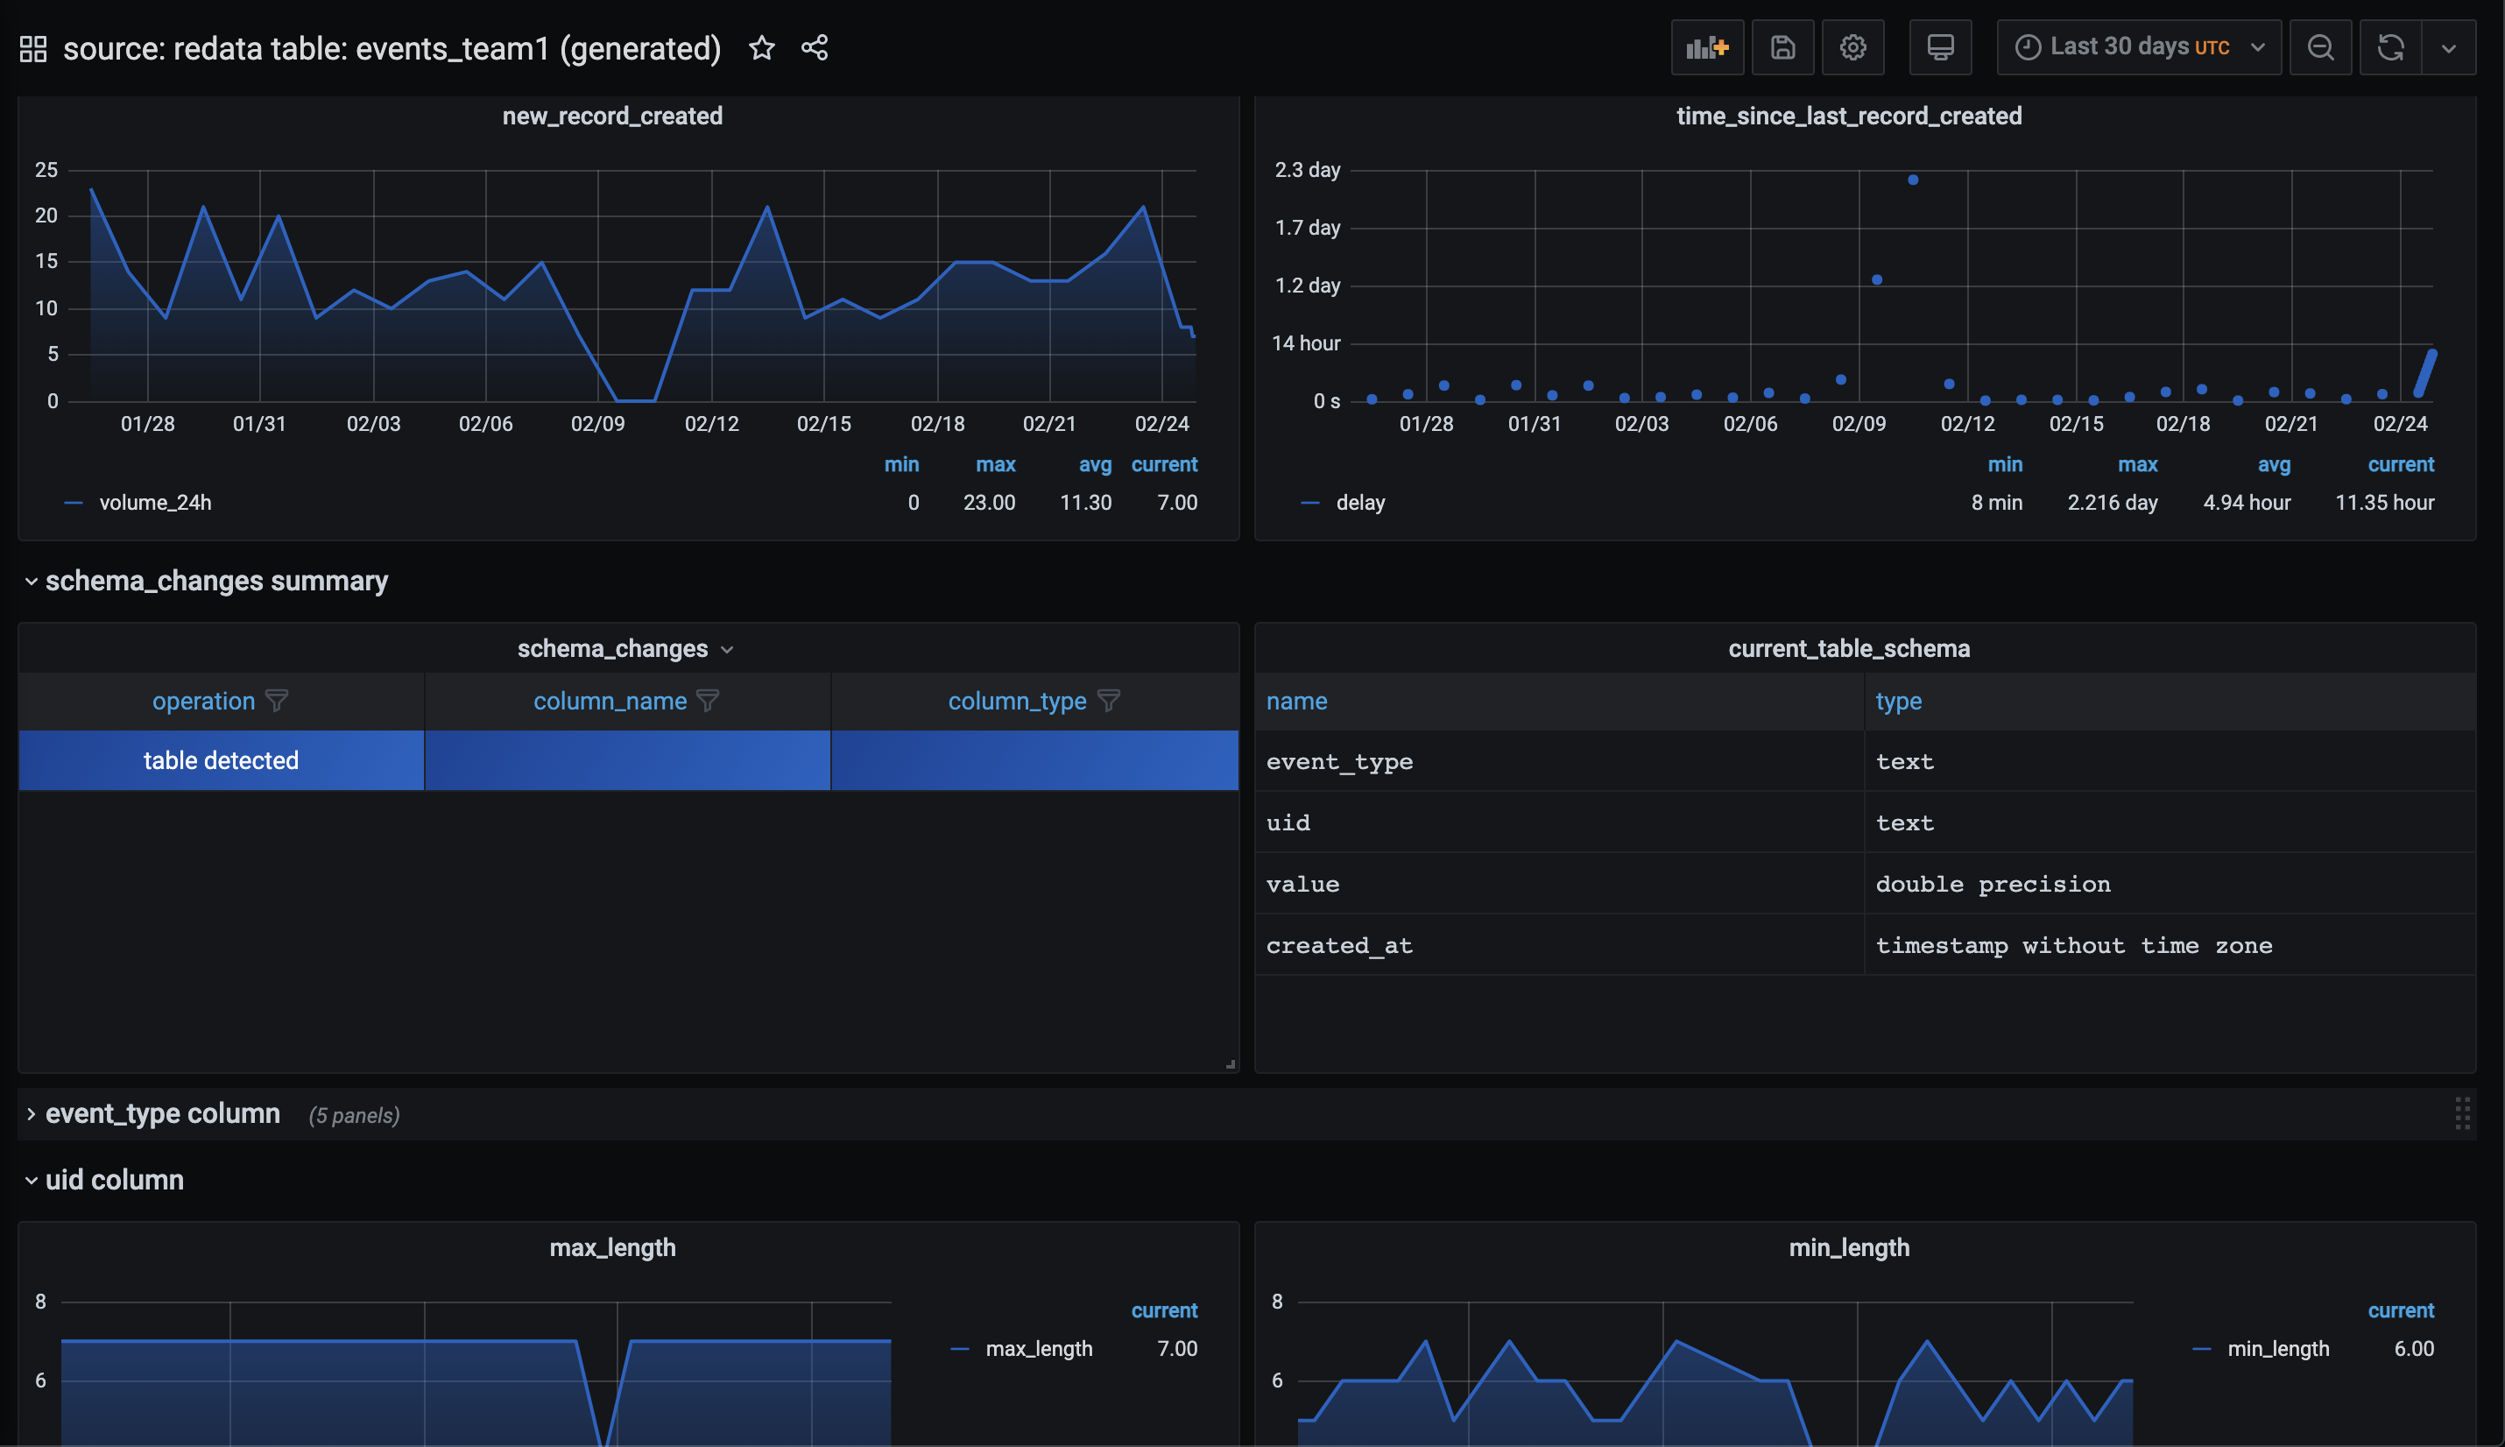Zoom out the time range

click(x=2320, y=47)
